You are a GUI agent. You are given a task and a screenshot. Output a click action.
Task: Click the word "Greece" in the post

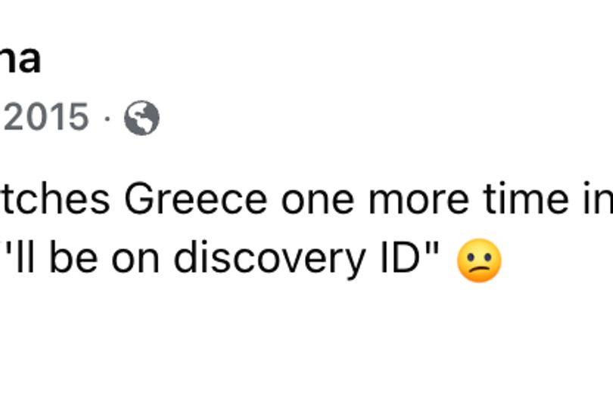(x=195, y=199)
